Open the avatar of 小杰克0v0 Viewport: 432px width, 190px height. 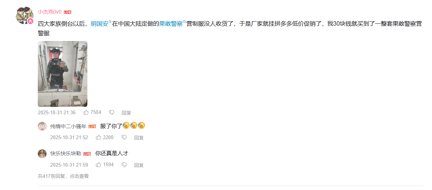pyautogui.click(x=25, y=15)
